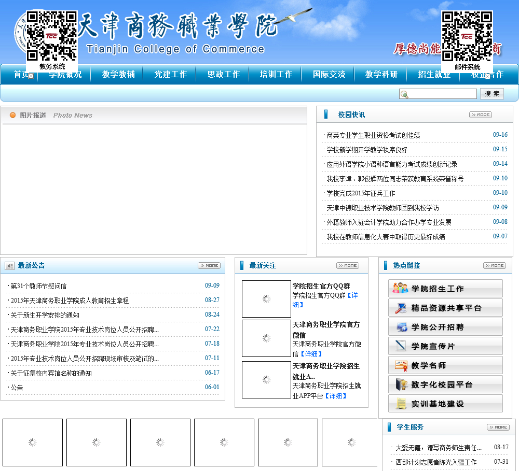Open the 数字化校园平台 hot link button

pos(445,384)
